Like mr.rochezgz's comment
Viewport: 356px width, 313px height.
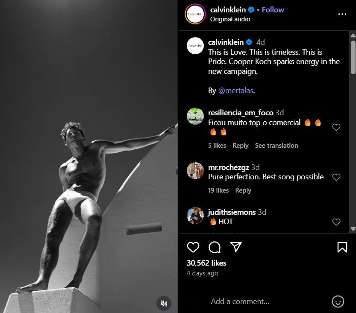coord(336,177)
